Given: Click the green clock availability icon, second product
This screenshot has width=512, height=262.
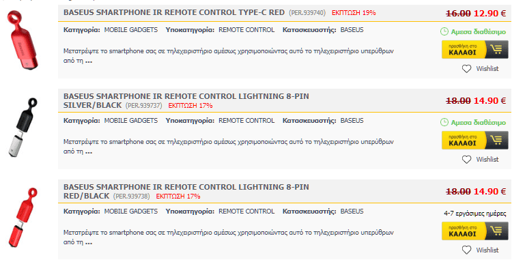Looking at the screenshot, I should (x=444, y=122).
